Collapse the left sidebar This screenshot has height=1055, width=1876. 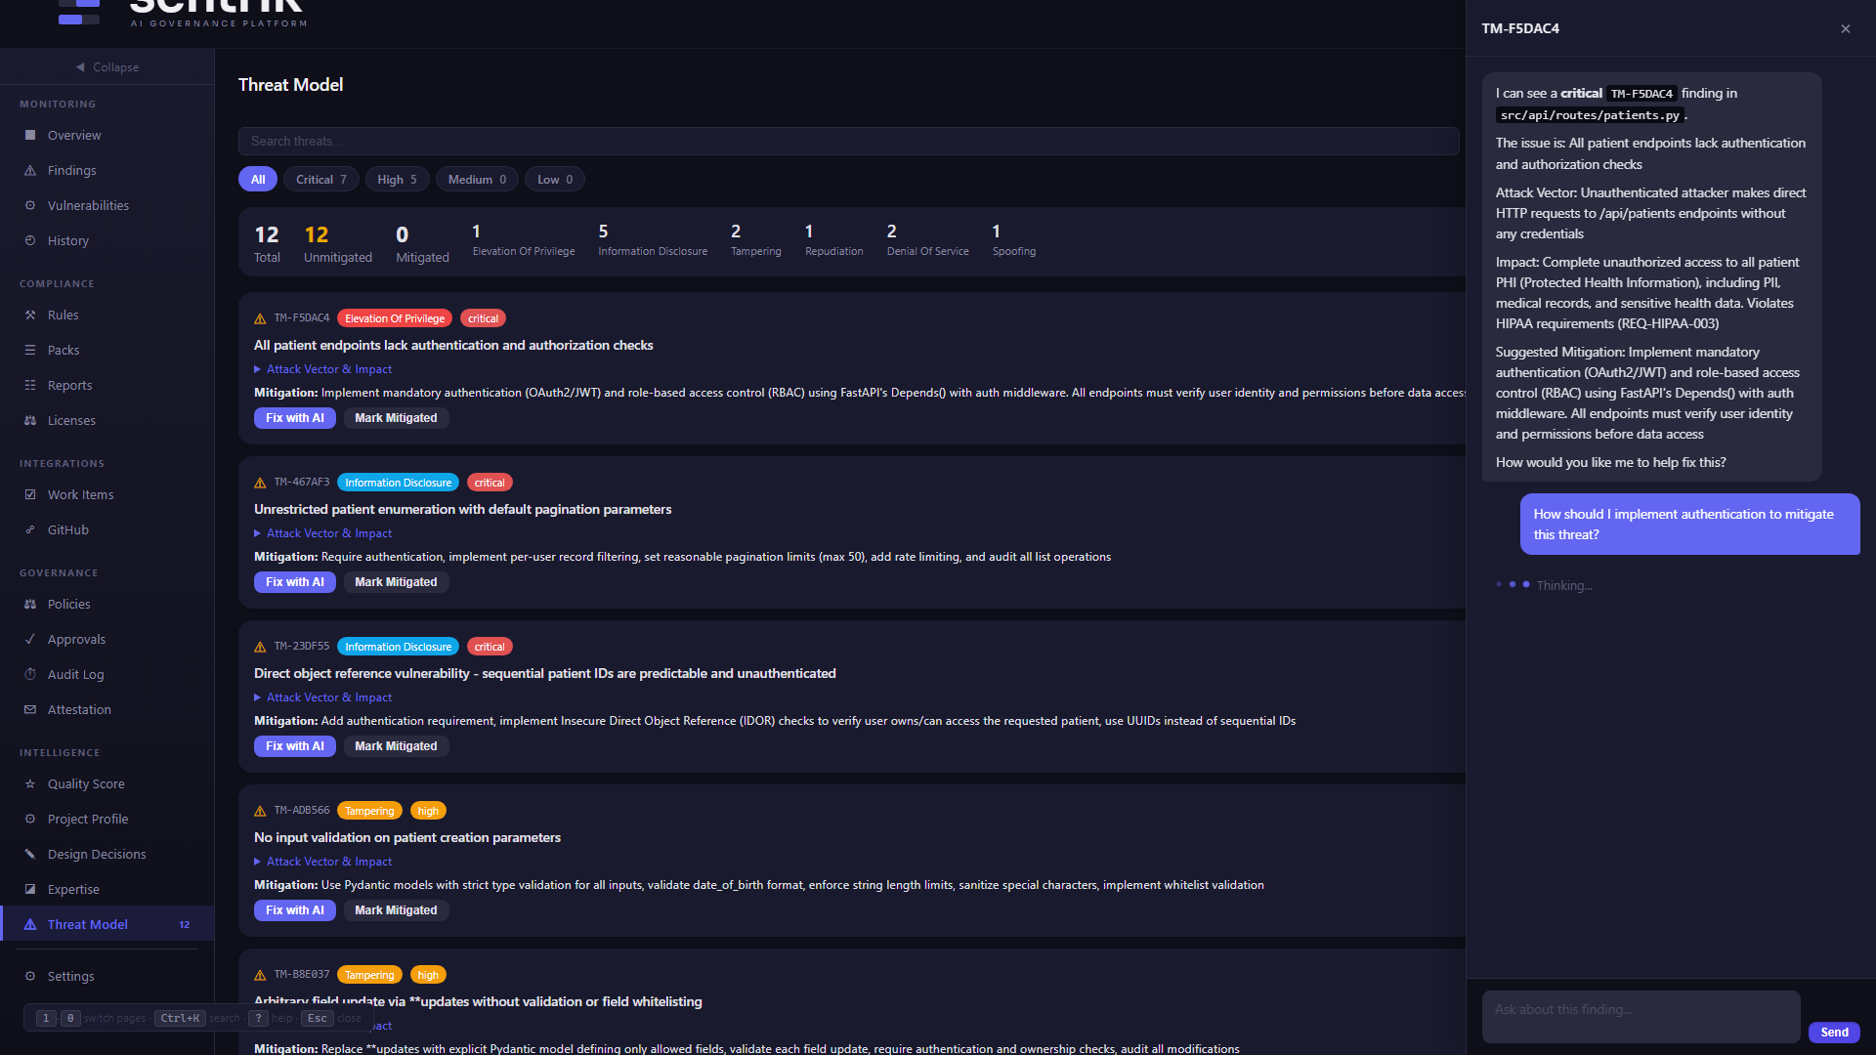[x=107, y=66]
